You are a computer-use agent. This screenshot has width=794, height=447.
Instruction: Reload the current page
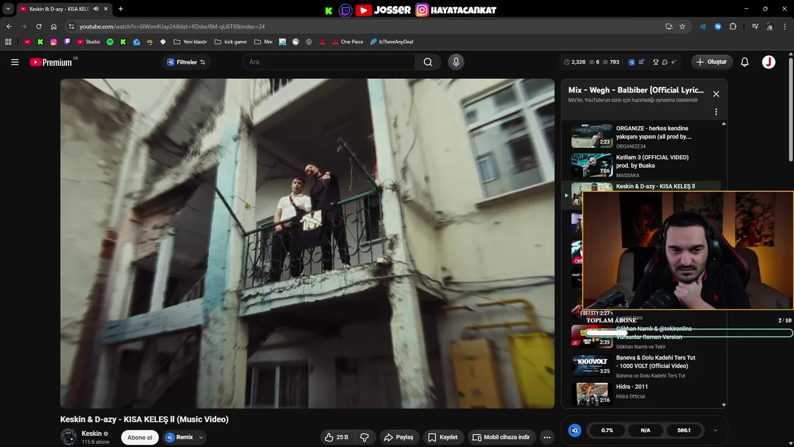coord(38,27)
